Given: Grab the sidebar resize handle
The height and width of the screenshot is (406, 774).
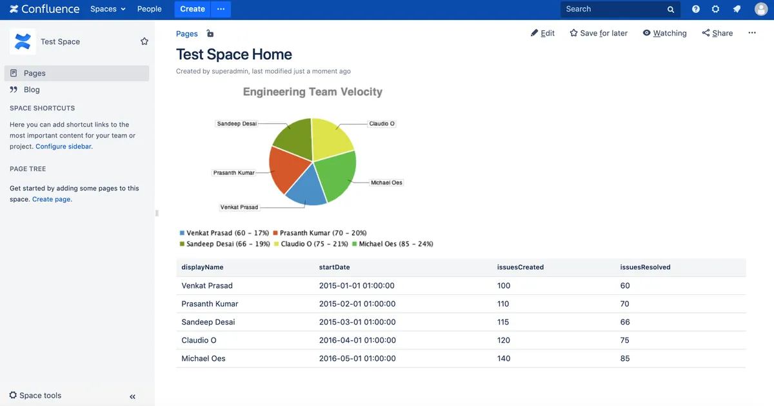Looking at the screenshot, I should point(157,213).
